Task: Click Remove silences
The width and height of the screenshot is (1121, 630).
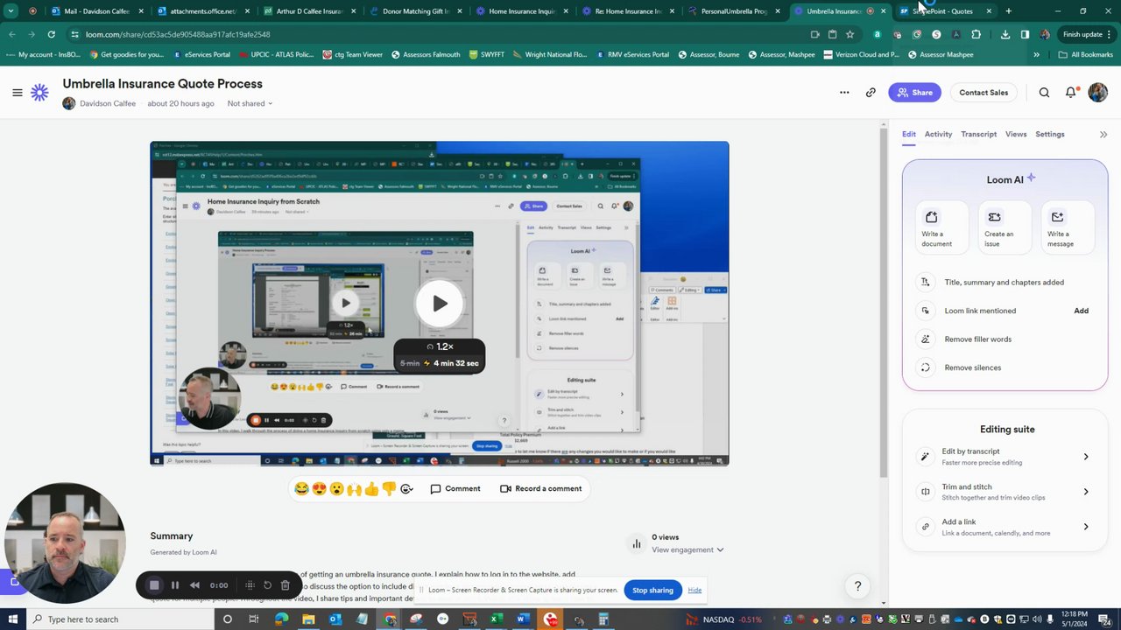Action: tap(972, 367)
